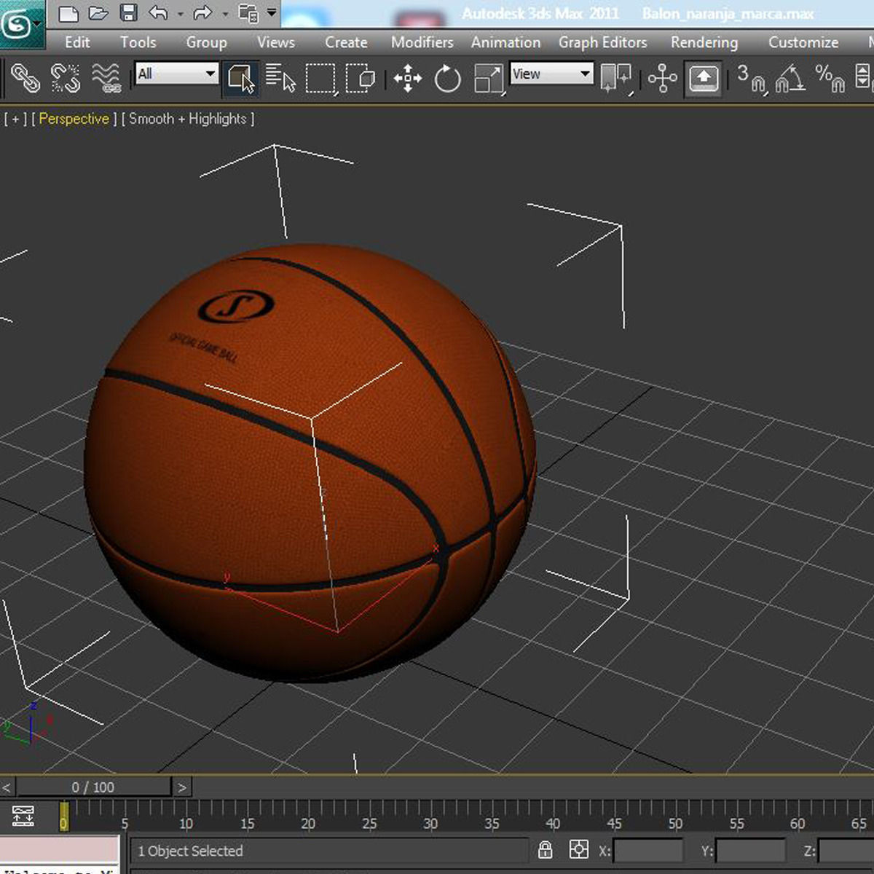This screenshot has height=874, width=874.
Task: Click the Smooth + Highlights shading label
Action: pos(188,119)
